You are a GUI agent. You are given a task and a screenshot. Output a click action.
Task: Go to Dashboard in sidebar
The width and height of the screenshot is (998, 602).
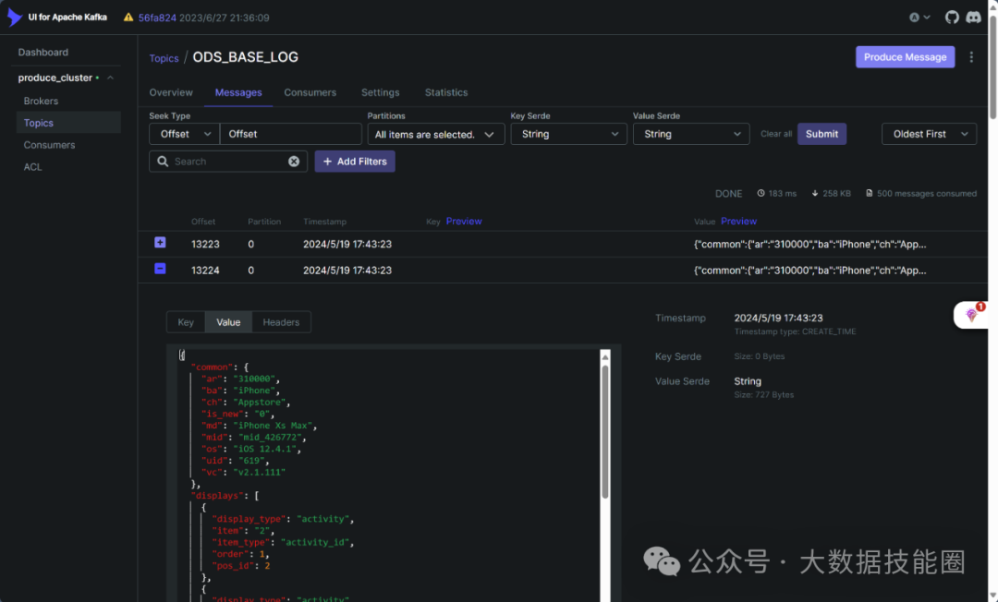(43, 52)
